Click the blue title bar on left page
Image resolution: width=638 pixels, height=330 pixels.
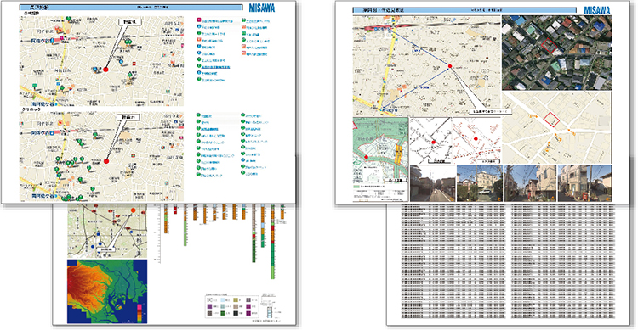(131, 8)
